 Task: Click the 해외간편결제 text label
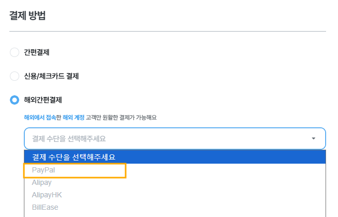click(43, 99)
